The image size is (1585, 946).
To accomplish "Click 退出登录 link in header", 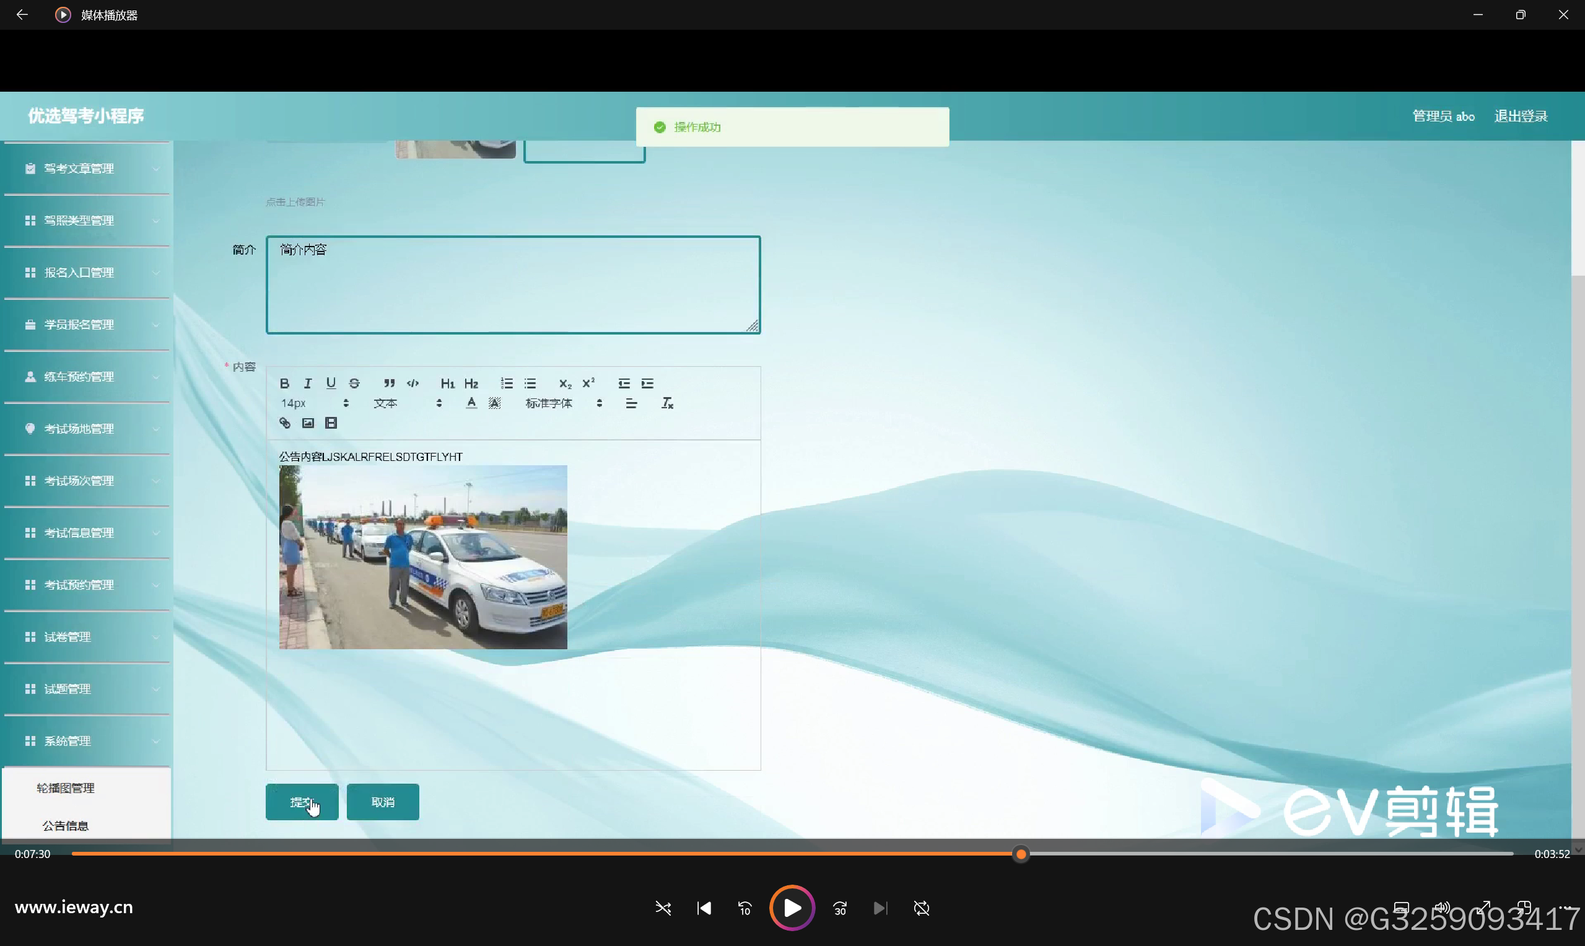I will [1521, 116].
